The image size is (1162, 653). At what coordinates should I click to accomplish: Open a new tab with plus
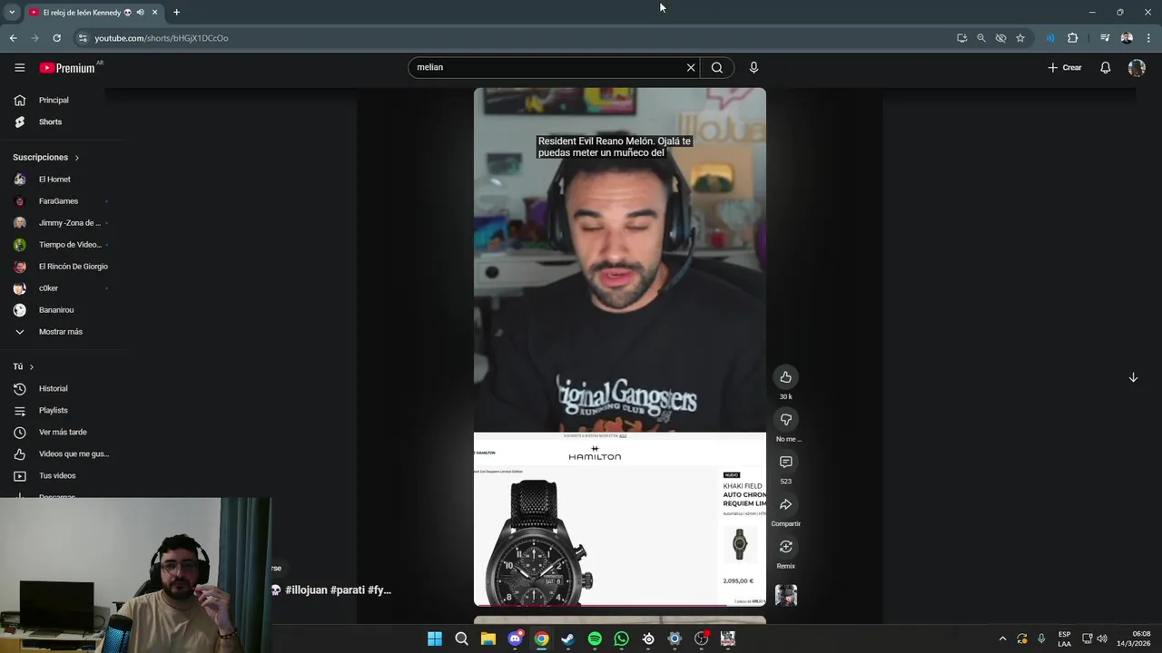point(176,13)
